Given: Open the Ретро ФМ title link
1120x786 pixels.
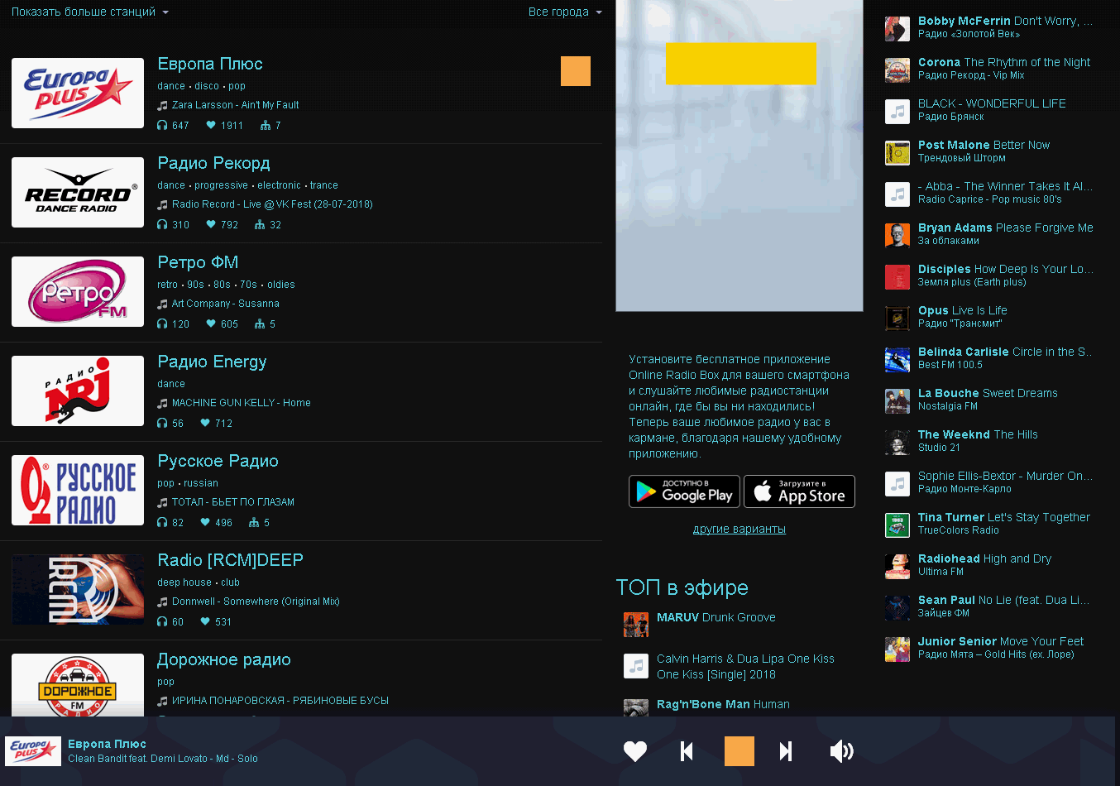Looking at the screenshot, I should [198, 262].
